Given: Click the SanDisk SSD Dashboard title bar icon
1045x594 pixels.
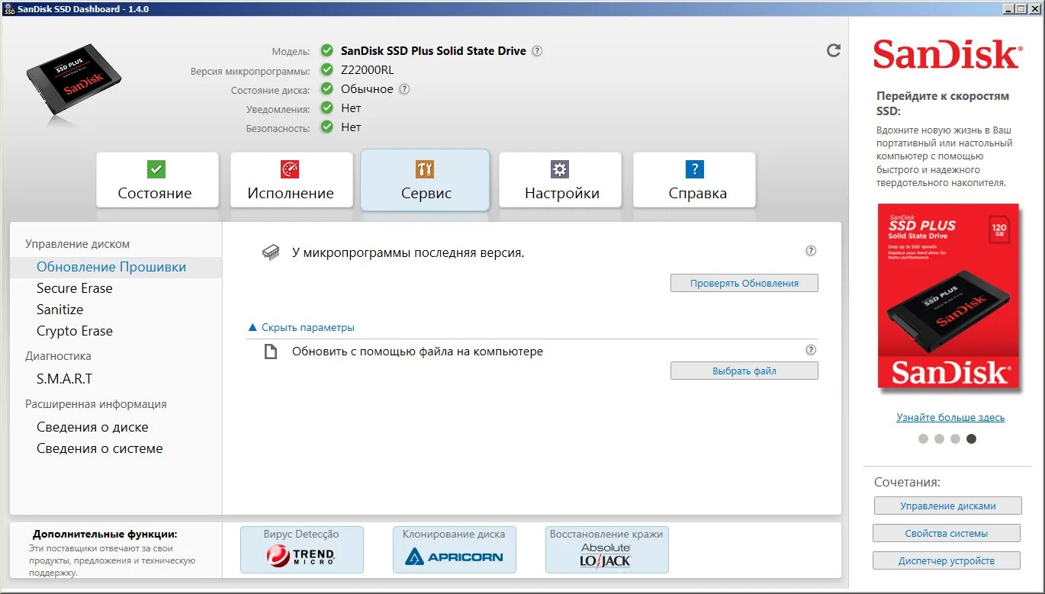Looking at the screenshot, I should pyautogui.click(x=9, y=8).
